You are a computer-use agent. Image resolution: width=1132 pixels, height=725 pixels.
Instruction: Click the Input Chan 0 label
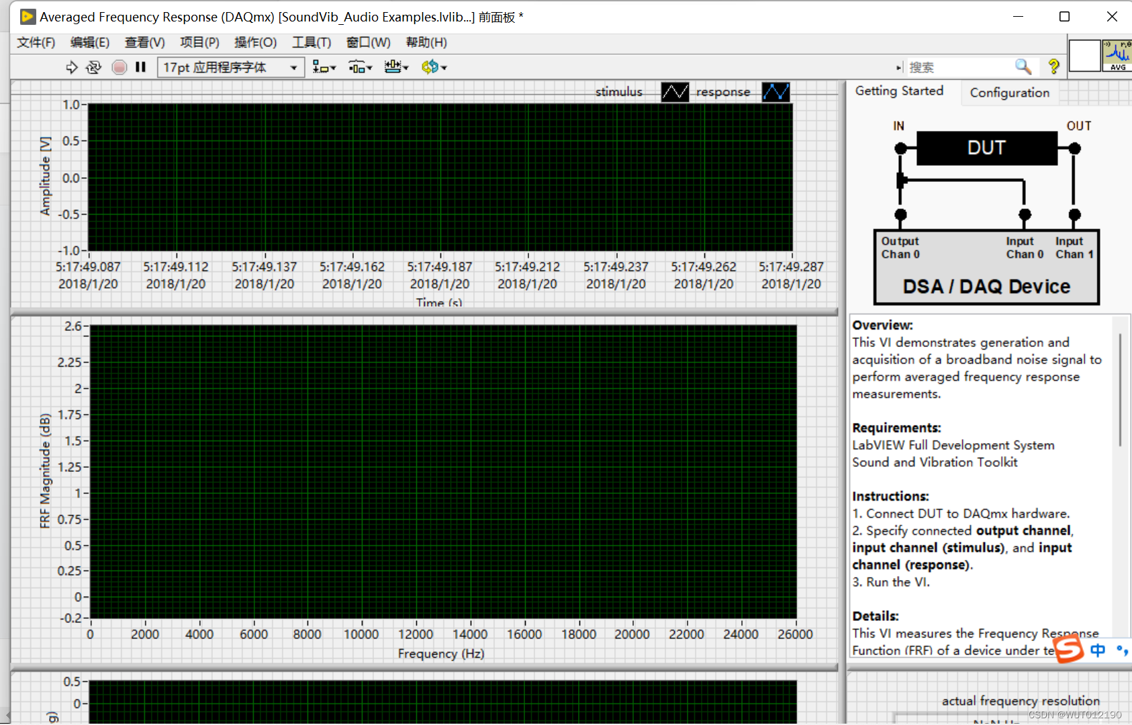pos(1025,248)
